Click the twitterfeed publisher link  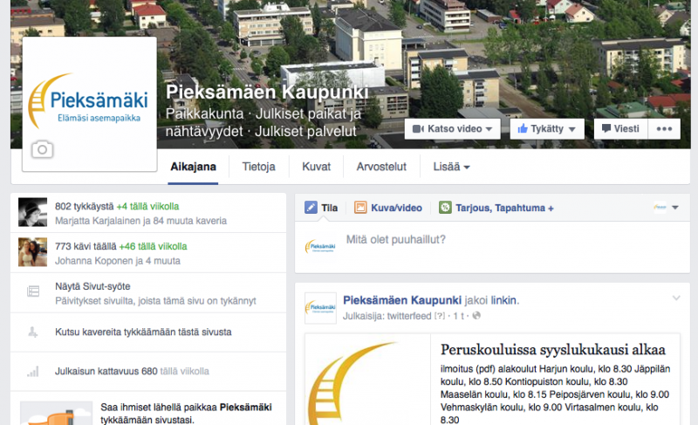coord(409,316)
